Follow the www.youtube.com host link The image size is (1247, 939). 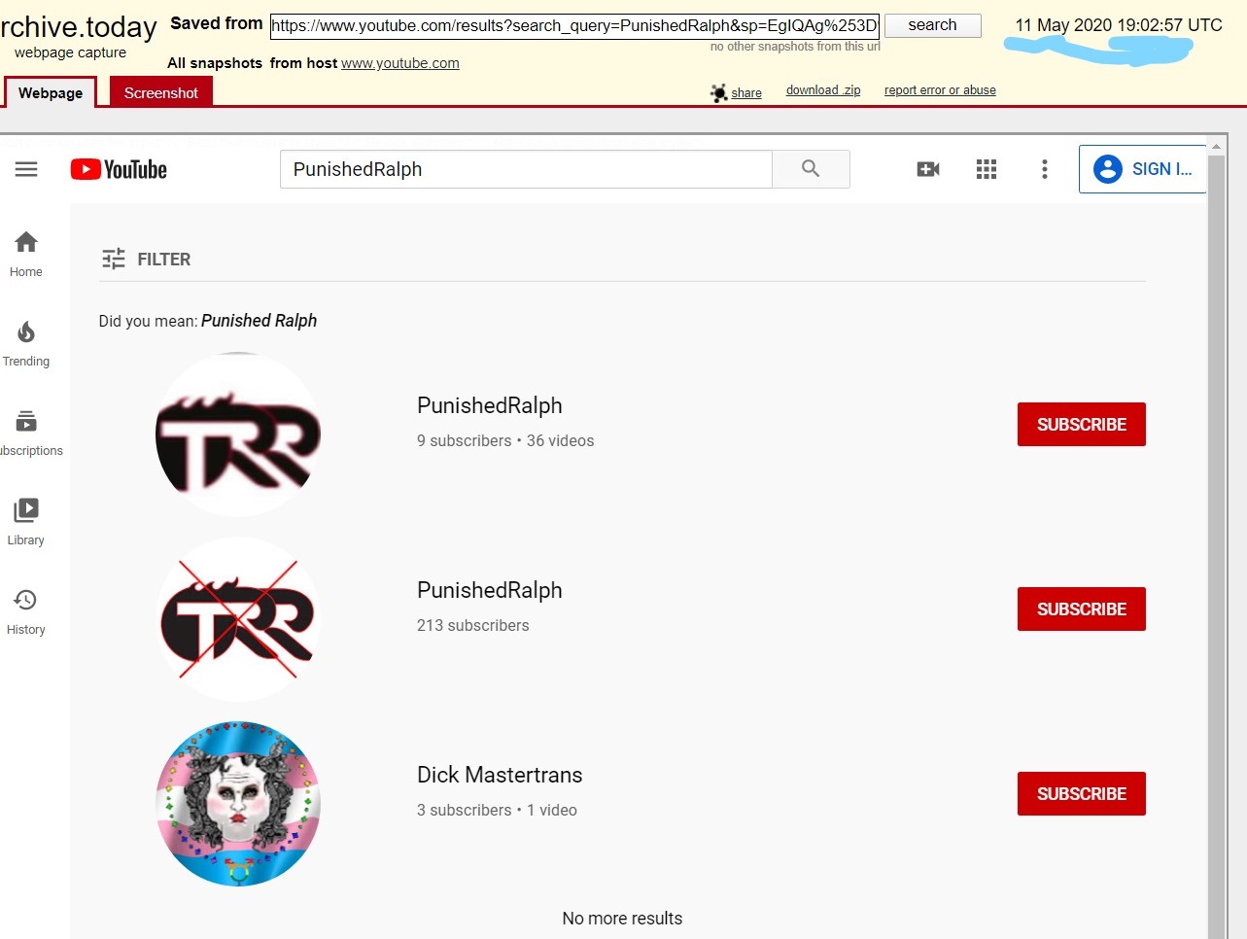[x=400, y=63]
